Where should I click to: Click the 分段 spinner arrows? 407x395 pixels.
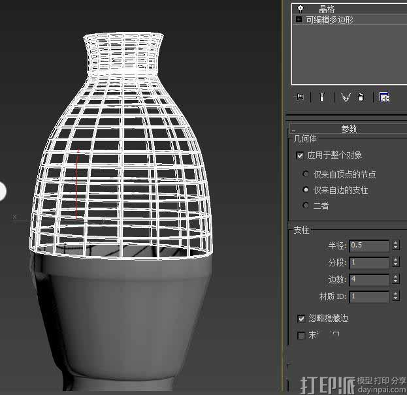[395, 262]
